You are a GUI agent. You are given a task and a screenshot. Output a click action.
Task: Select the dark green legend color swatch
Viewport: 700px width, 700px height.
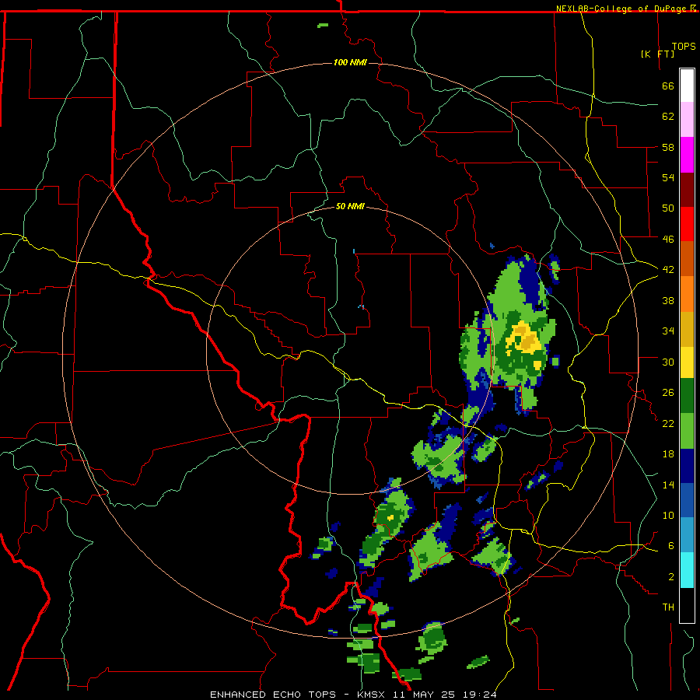pyautogui.click(x=687, y=396)
